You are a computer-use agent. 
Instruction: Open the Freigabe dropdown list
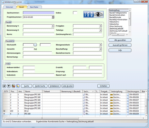[100, 26]
